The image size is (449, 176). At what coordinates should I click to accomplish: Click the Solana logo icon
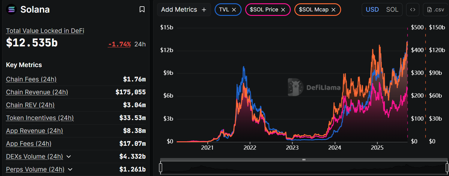pos(11,9)
